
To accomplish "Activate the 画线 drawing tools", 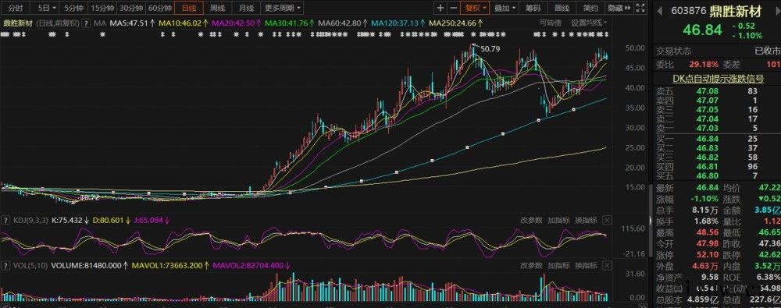I will (x=562, y=8).
